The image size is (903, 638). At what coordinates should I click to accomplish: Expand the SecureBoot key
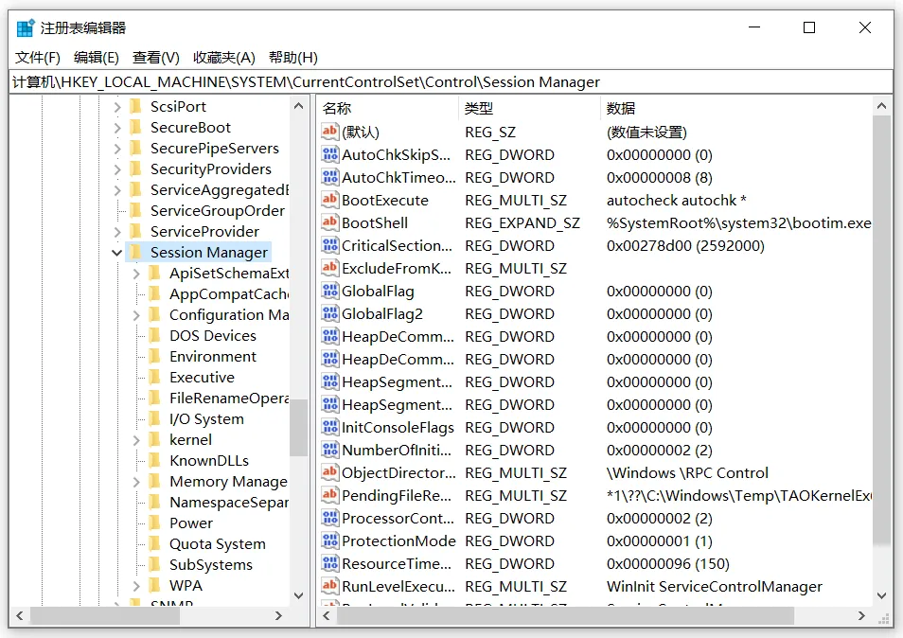(x=117, y=128)
